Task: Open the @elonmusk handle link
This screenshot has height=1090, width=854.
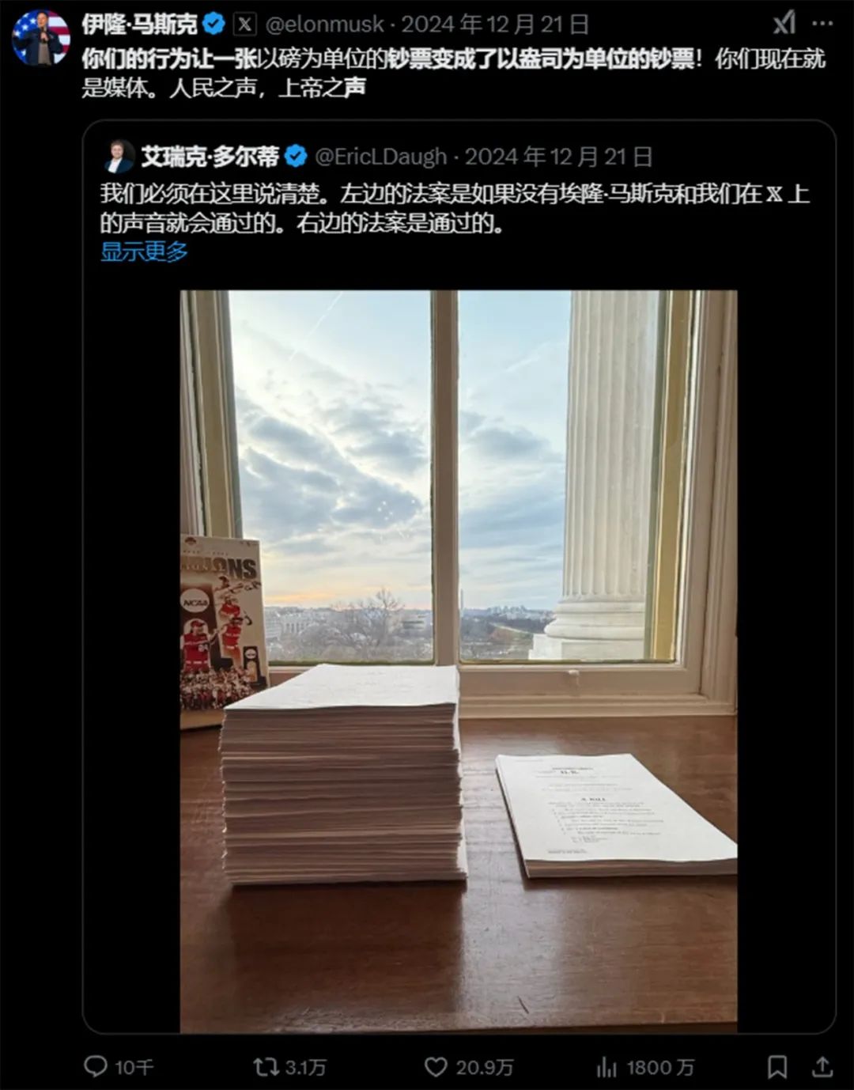Action: (325, 25)
